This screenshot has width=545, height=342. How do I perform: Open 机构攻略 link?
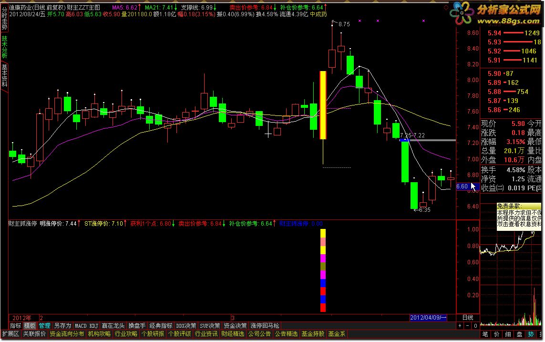tap(99, 334)
